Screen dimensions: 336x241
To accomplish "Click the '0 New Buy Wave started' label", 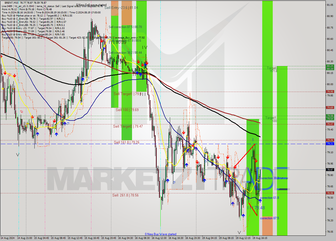I will (x=161, y=234).
